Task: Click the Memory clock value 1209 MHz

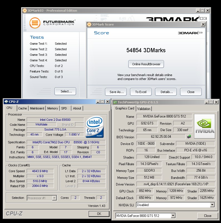Action: (176, 191)
